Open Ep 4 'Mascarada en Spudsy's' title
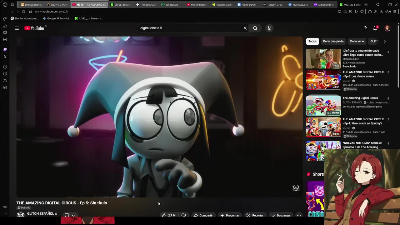Screen dimensions: 400x225 pyautogui.click(x=363, y=121)
